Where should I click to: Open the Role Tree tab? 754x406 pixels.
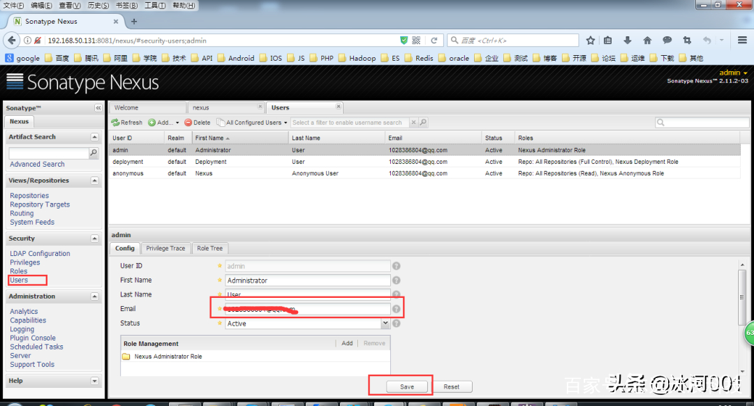(x=209, y=248)
